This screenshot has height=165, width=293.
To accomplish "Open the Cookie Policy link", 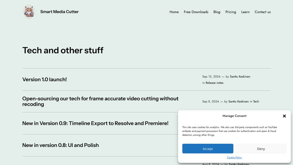I will point(234,157).
